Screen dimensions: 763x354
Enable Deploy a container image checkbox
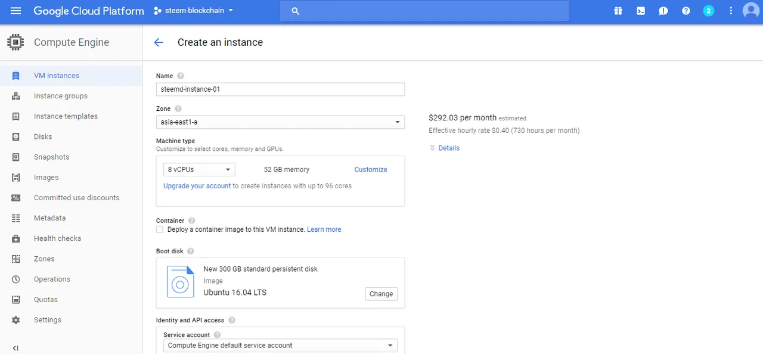pyautogui.click(x=159, y=229)
